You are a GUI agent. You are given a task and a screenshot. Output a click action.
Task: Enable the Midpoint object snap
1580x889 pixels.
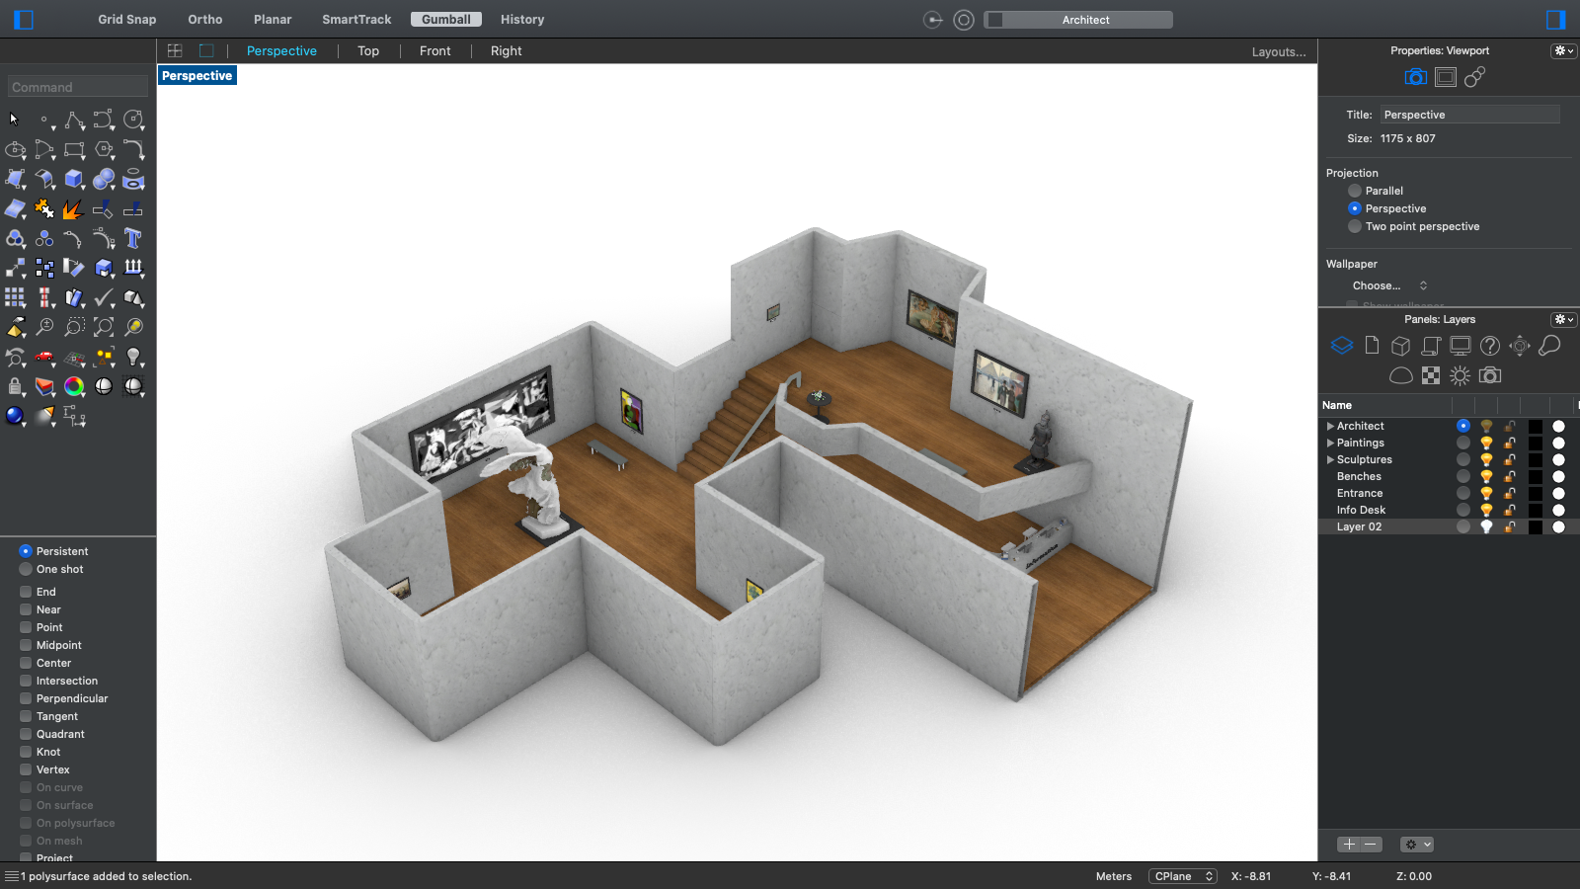26,645
